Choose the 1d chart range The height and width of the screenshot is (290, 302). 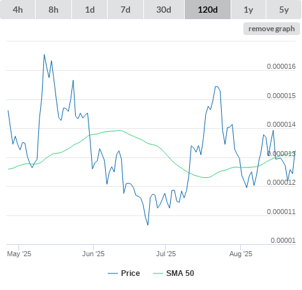pos(90,10)
